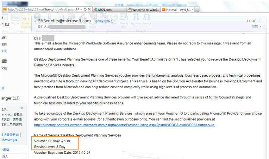Viewport: 269px width, 159px height.
Task: Switch to the Welcome to Wind... tab
Action: pos(144,9)
